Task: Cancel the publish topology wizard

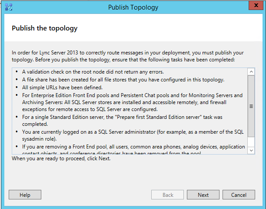Action: pos(239,195)
